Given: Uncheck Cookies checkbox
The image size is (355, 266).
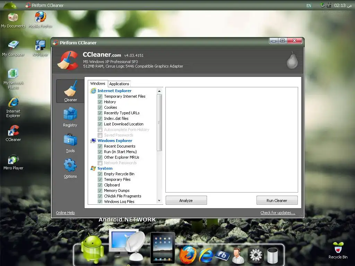Looking at the screenshot, I should click(x=100, y=107).
